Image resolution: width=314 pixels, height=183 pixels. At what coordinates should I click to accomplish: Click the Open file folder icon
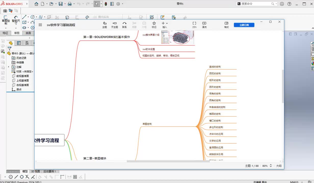[x=51, y=4]
